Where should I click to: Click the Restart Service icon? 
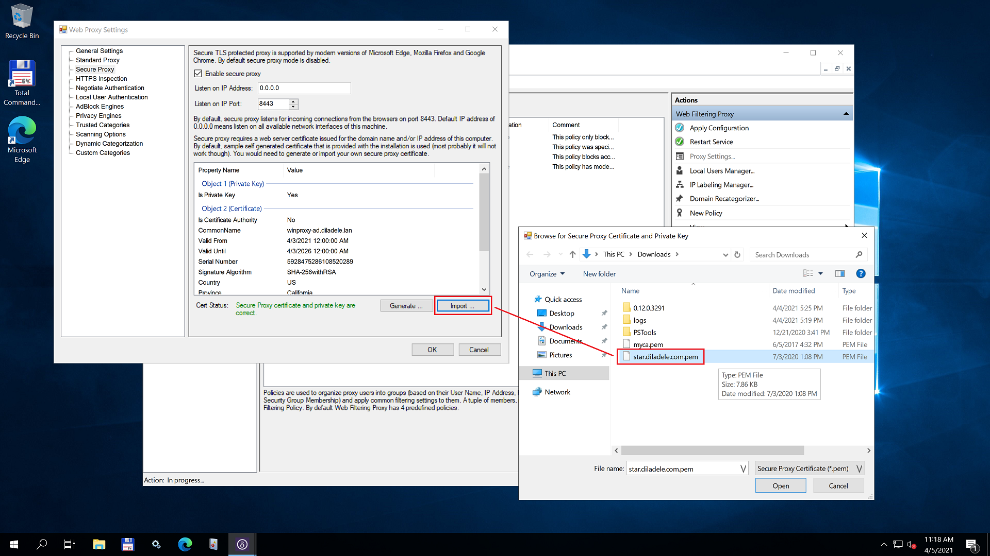pos(680,142)
